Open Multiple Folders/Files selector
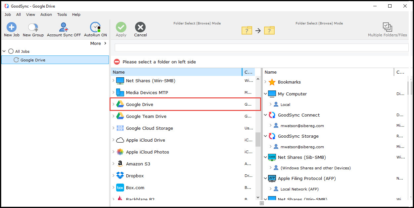414x208 pixels. pos(387,27)
